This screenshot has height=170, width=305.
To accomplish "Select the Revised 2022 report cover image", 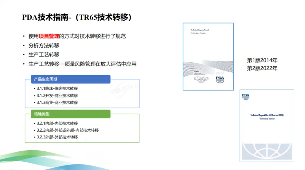I will click(267, 126).
